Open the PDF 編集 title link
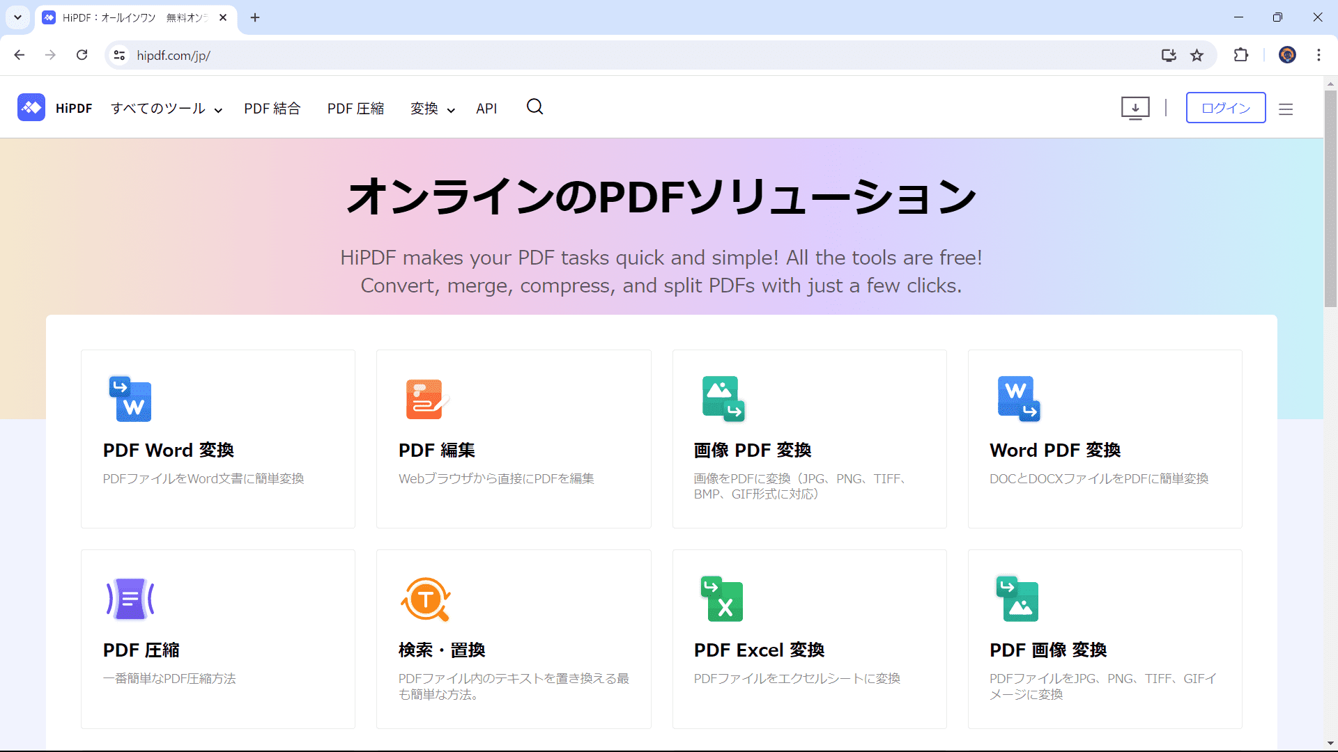1338x752 pixels. point(437,451)
